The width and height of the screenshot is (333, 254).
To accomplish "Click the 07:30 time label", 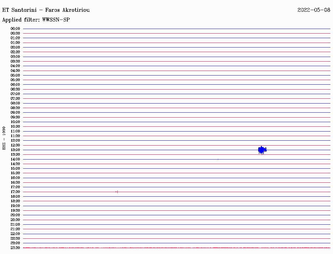I will coord(15,99).
